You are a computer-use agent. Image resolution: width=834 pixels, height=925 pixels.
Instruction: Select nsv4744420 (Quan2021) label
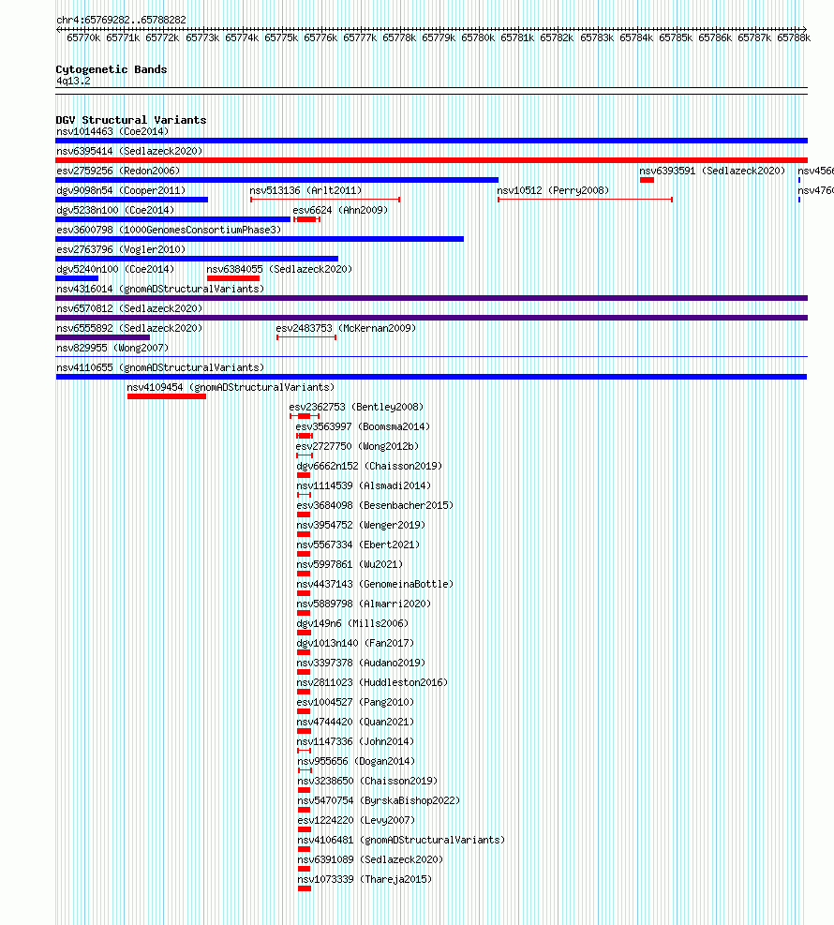tap(355, 722)
